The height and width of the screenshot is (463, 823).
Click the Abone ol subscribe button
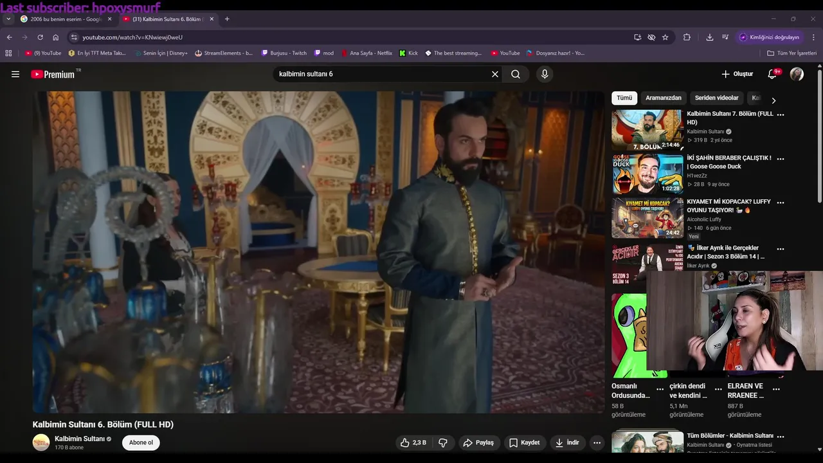click(141, 442)
